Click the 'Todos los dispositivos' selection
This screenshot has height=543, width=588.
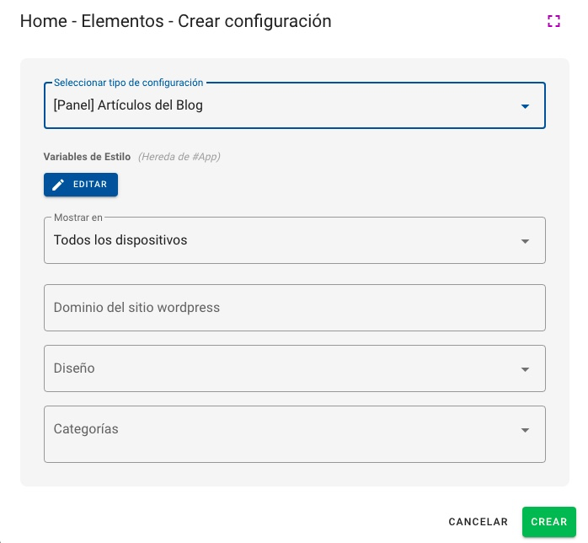tap(120, 240)
